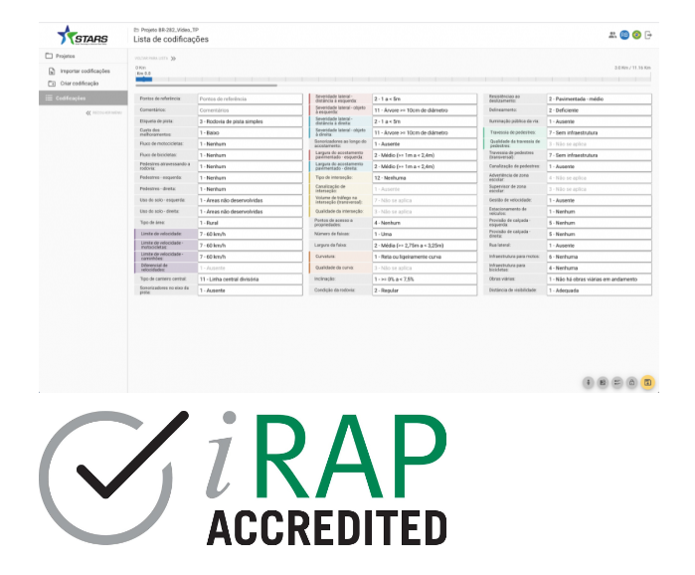The image size is (695, 575).
Task: Click the kilometer progress track
Action: point(393,80)
